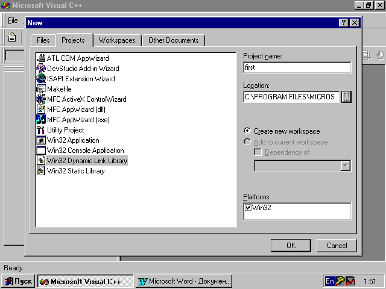
Task: Click the crossed-out tray icon near clock
Action: coord(350,281)
